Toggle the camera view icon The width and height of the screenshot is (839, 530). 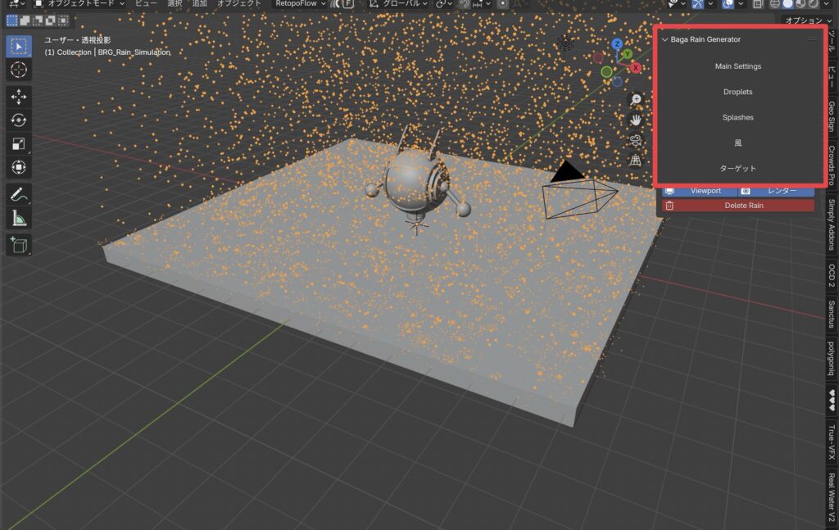636,140
